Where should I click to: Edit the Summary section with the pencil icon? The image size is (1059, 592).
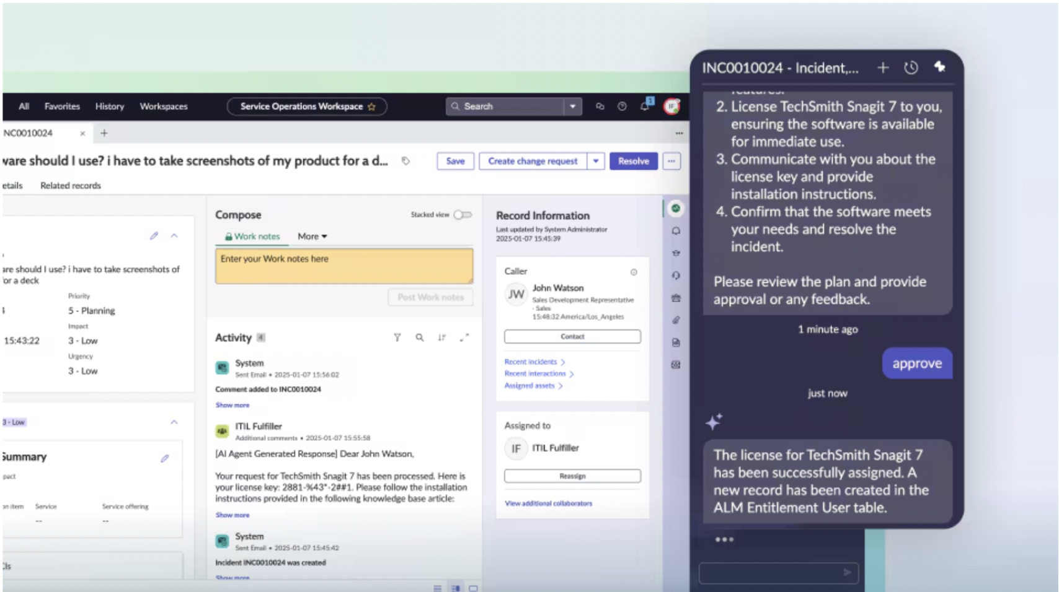point(164,459)
